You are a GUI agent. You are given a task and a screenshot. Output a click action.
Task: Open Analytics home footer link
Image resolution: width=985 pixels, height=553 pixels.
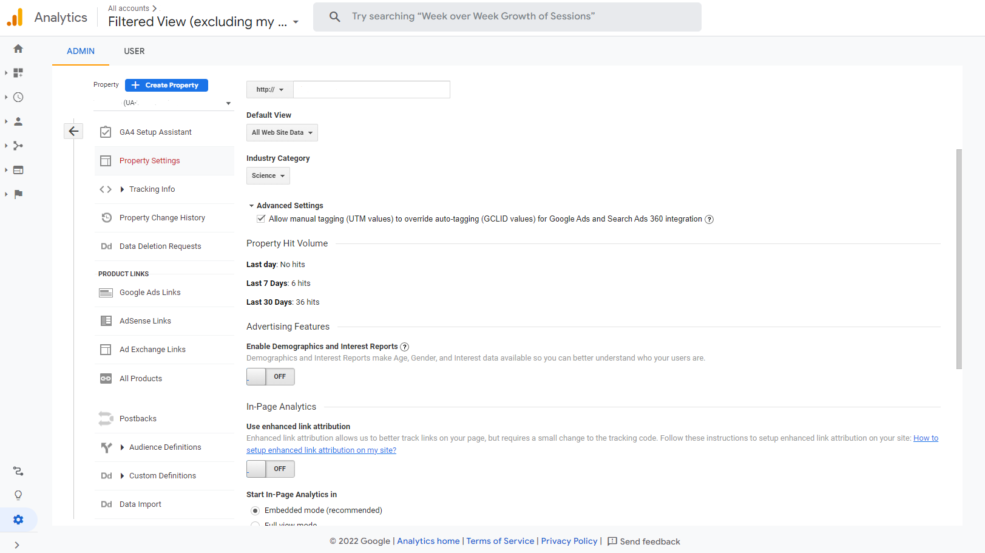click(x=428, y=541)
